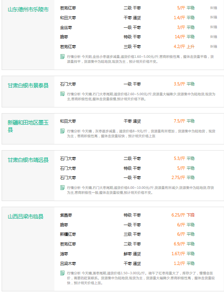Click the analysis document icon in 新疆和田地区墨玉县 section

pyautogui.click(x=62, y=131)
